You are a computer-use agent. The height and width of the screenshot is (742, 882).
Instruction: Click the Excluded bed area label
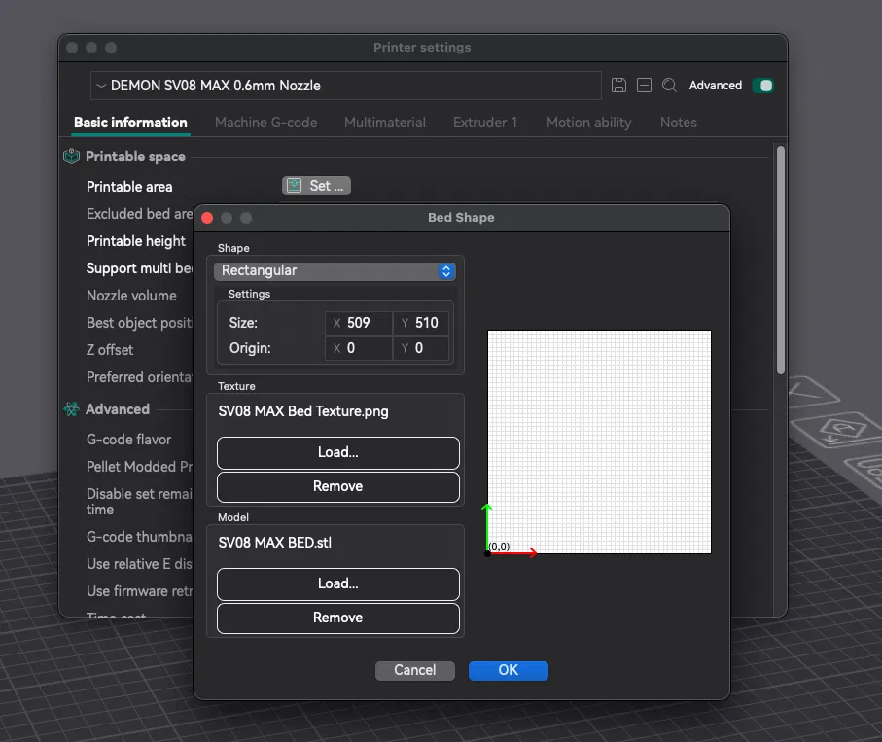[x=139, y=214]
